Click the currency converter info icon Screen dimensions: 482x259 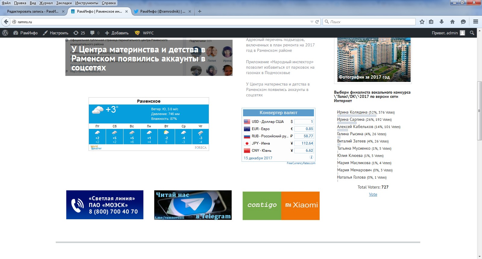point(311,157)
